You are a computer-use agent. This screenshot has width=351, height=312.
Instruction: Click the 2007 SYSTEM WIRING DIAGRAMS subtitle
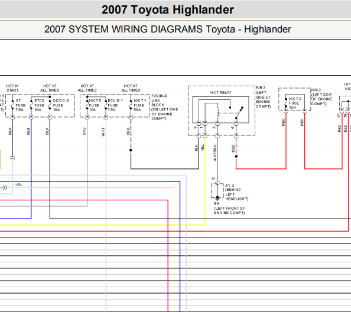(x=167, y=30)
